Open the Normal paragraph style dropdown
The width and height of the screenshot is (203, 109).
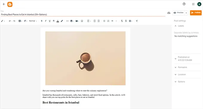click(33, 21)
